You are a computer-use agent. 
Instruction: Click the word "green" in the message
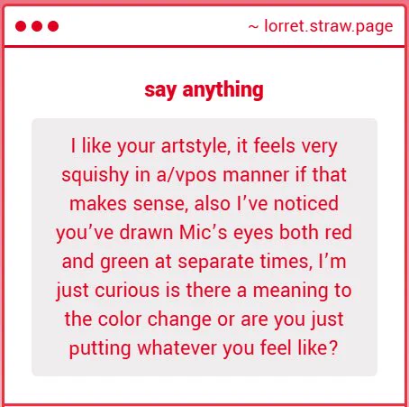click(124, 263)
